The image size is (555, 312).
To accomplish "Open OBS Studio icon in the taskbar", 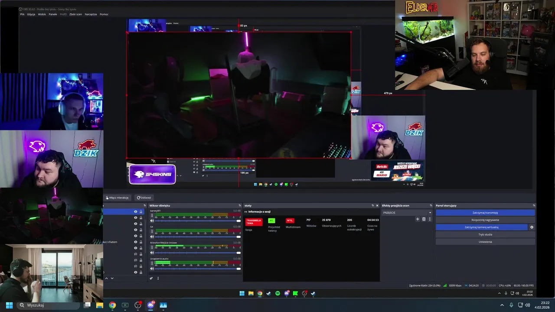I will 138,305.
